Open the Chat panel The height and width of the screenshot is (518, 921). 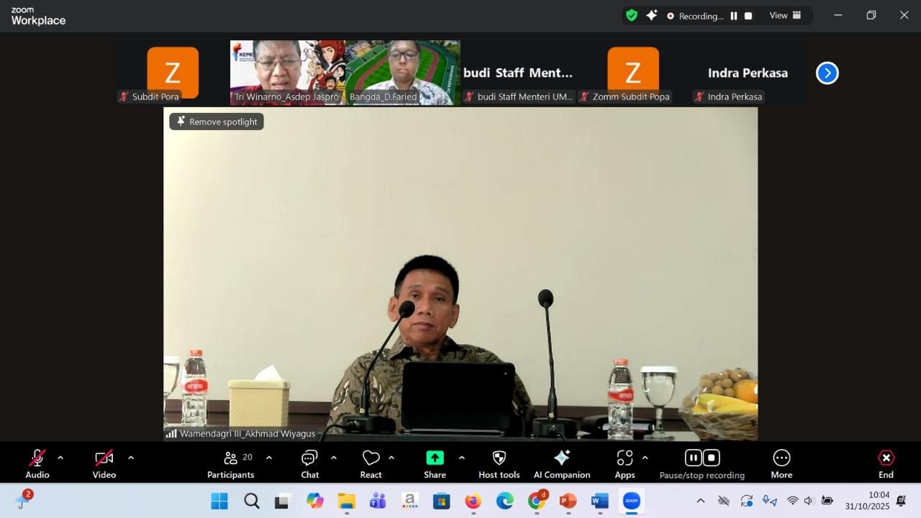click(x=309, y=463)
